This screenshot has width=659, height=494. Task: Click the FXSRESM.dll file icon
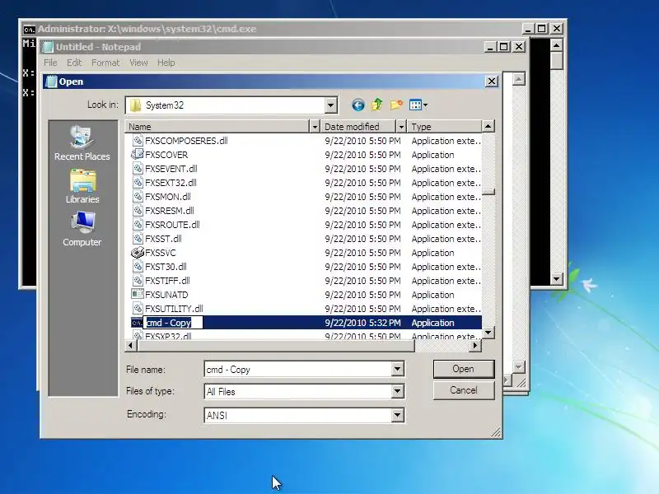138,211
